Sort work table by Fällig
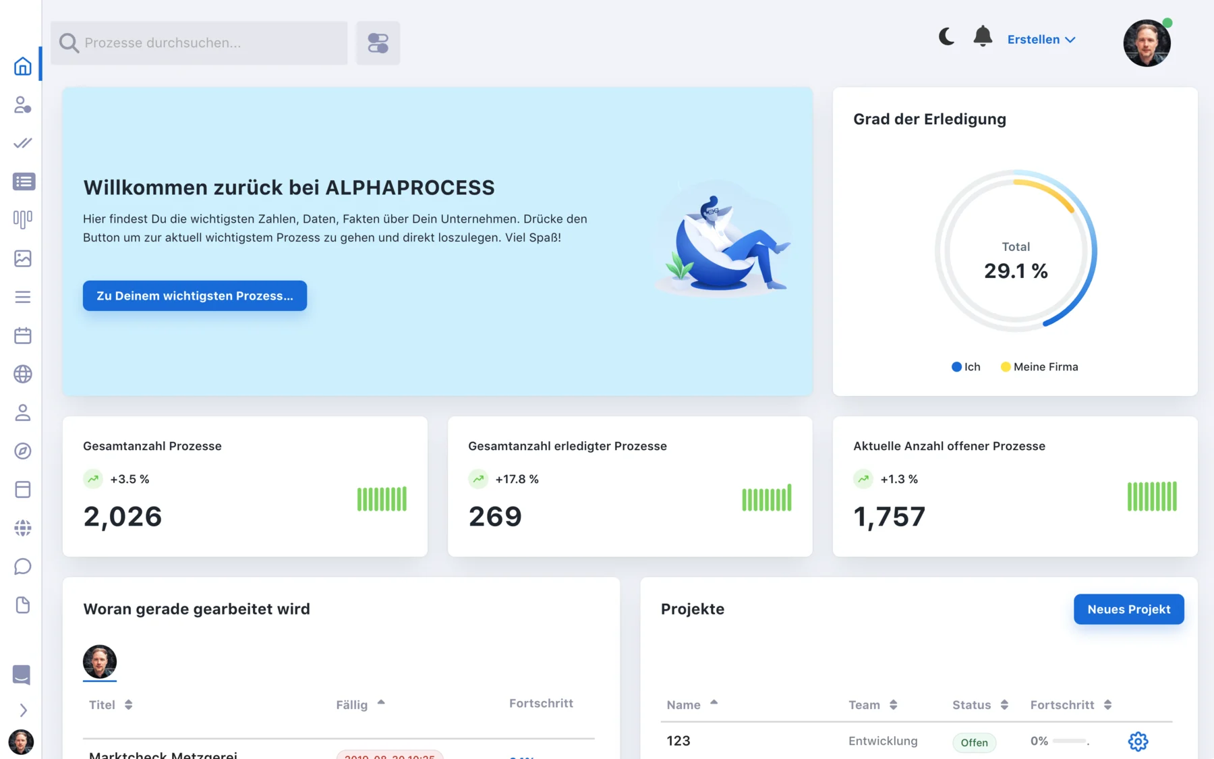The width and height of the screenshot is (1214, 759). (360, 705)
